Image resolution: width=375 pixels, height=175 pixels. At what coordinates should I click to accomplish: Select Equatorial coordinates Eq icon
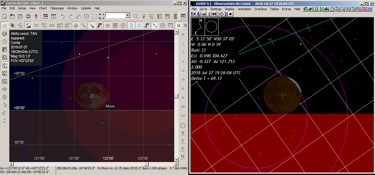point(5,58)
